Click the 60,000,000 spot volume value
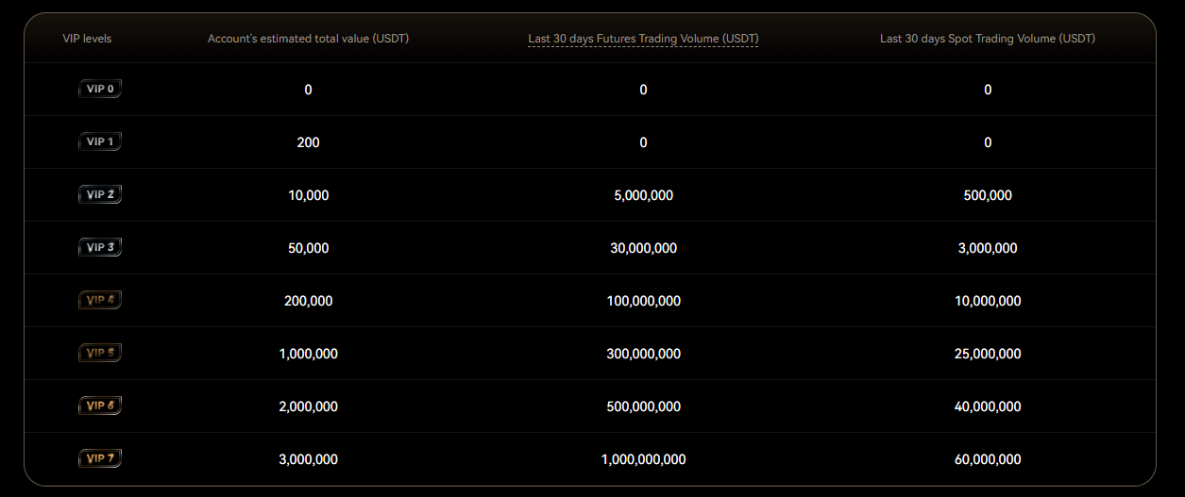Image resolution: width=1185 pixels, height=497 pixels. click(x=988, y=459)
